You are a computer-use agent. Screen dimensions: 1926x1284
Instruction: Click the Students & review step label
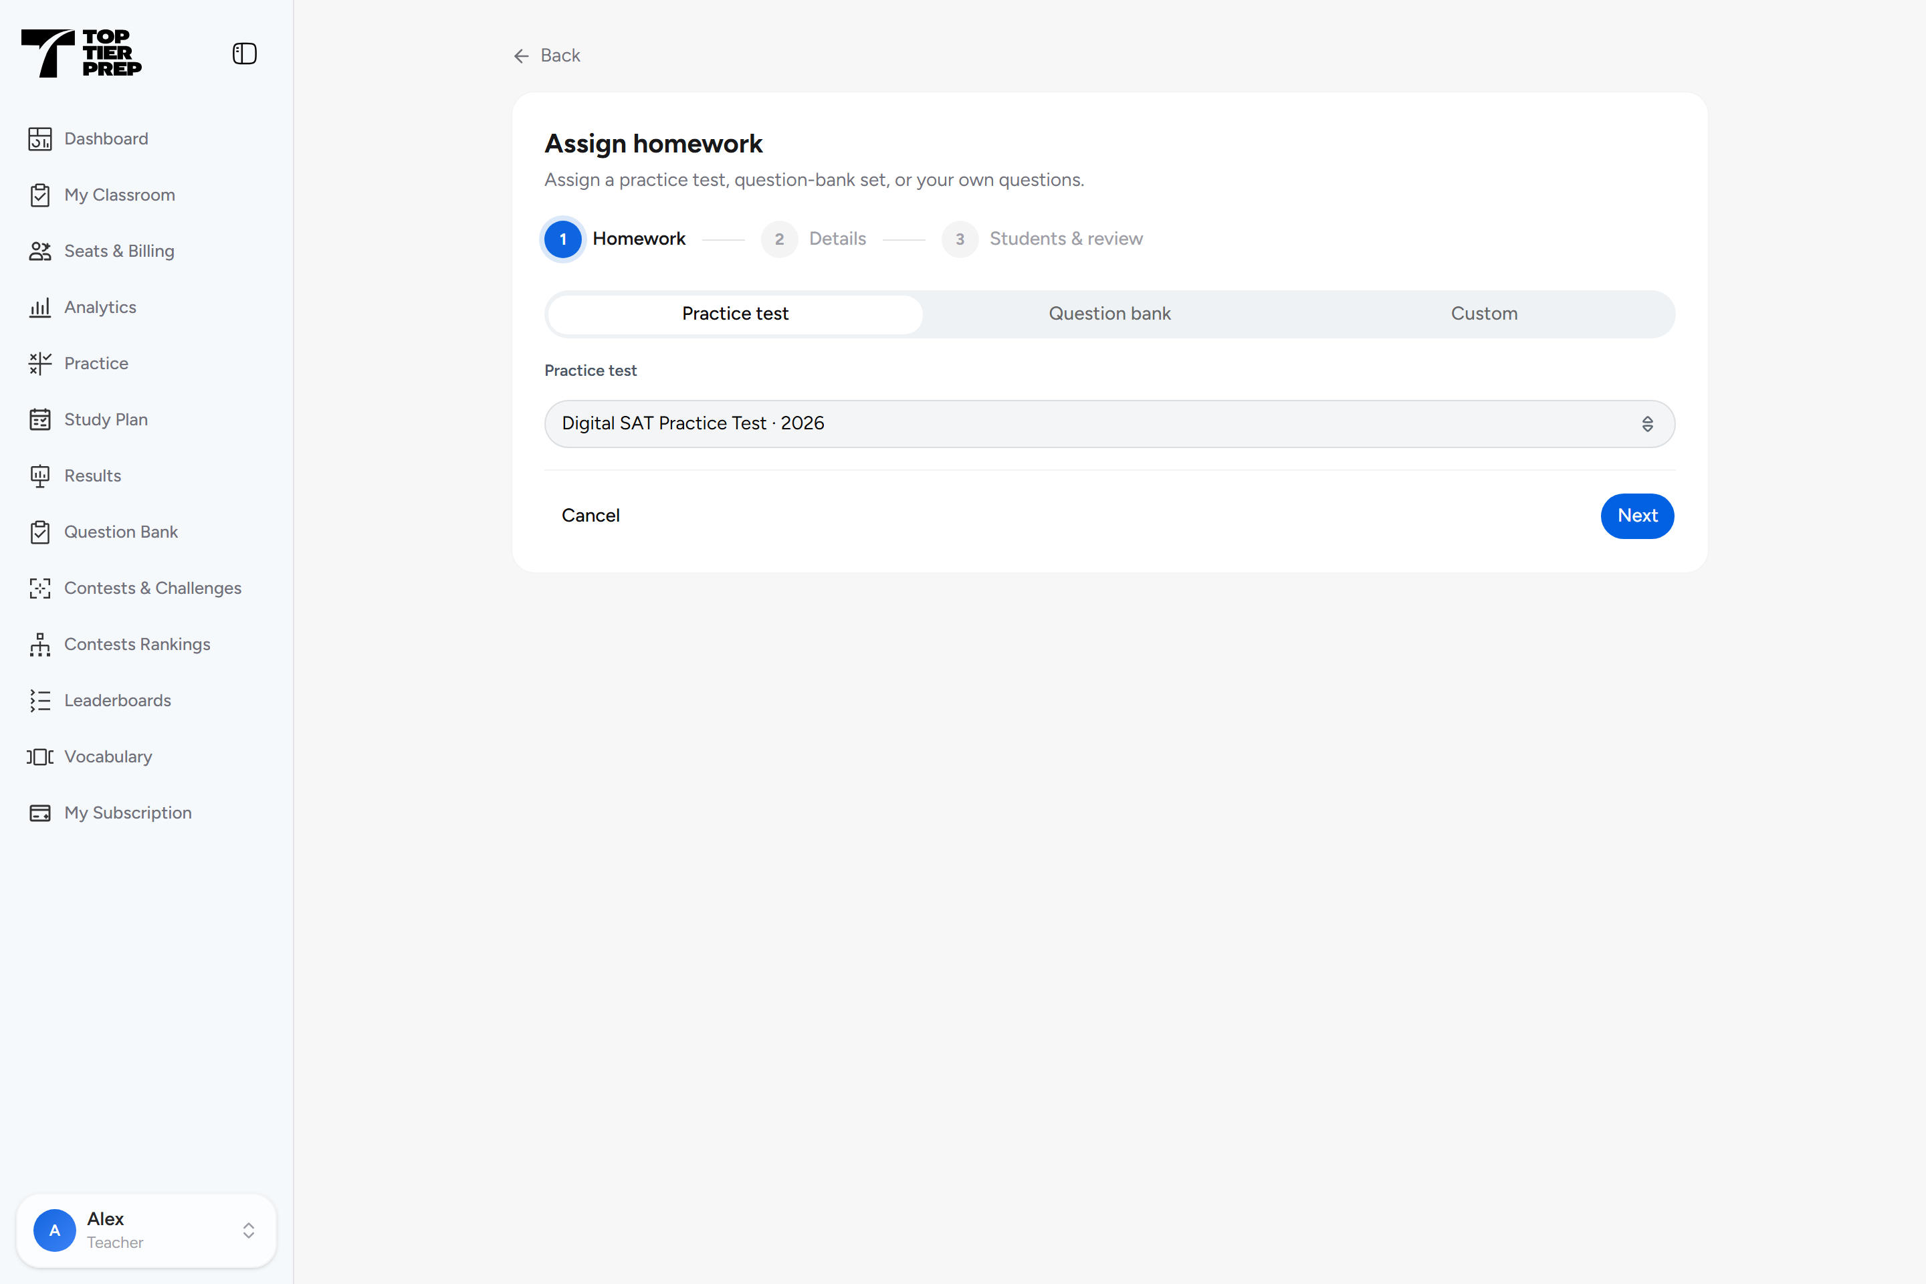[1066, 239]
